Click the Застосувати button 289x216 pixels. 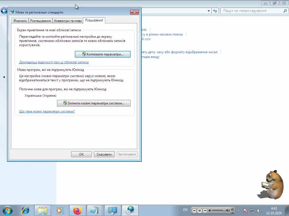127,154
